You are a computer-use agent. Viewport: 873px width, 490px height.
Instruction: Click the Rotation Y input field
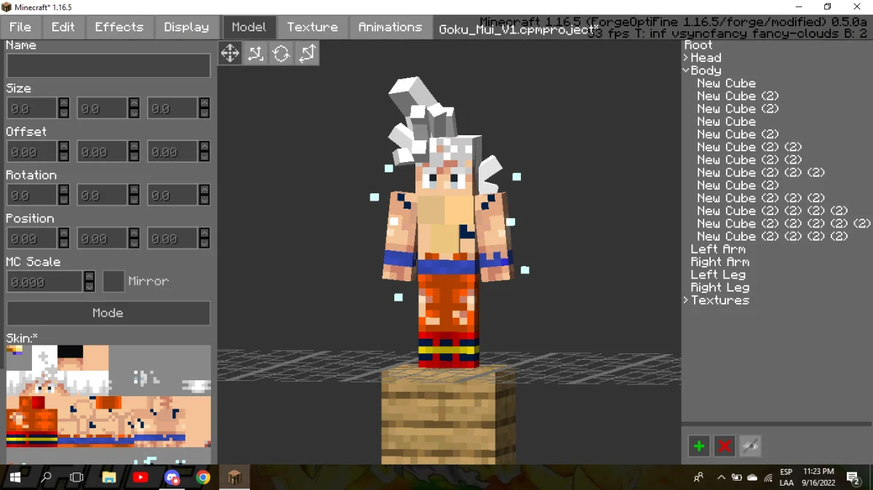[103, 195]
